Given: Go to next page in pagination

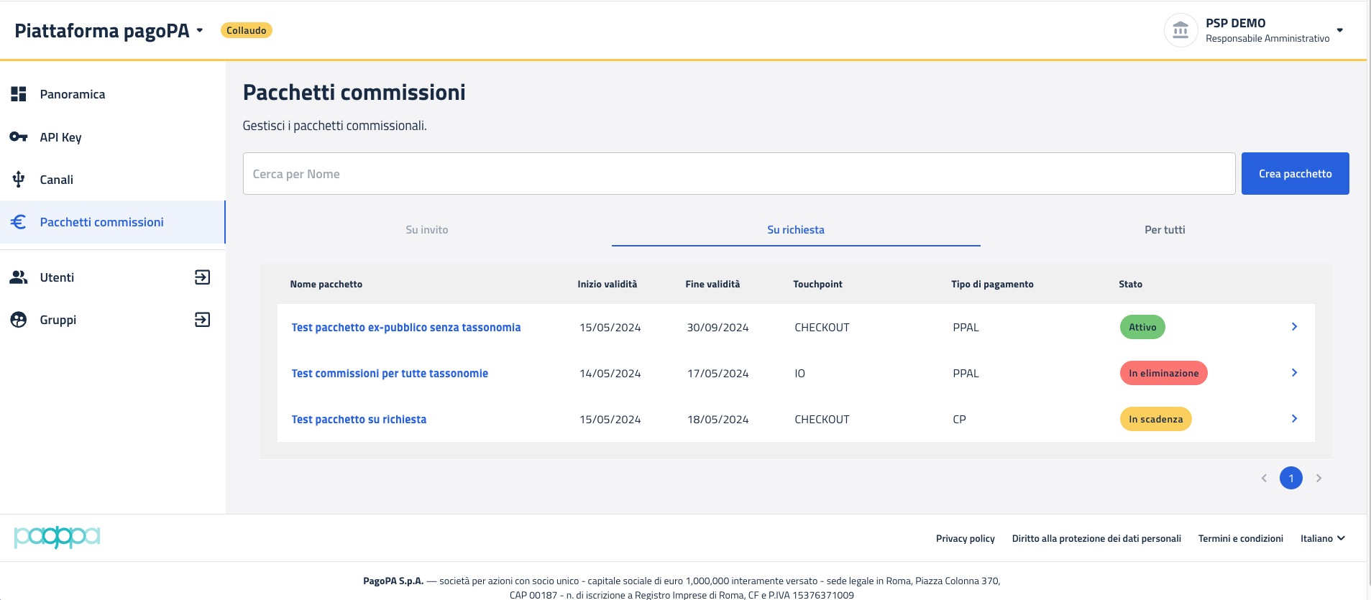Looking at the screenshot, I should [x=1319, y=479].
